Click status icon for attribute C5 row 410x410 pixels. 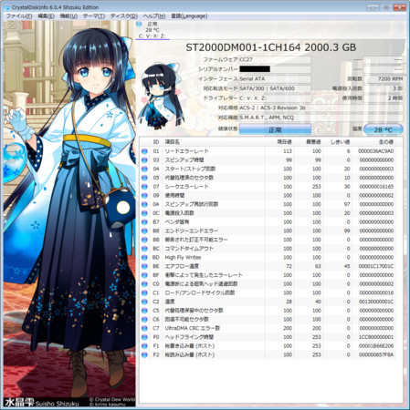tap(144, 311)
